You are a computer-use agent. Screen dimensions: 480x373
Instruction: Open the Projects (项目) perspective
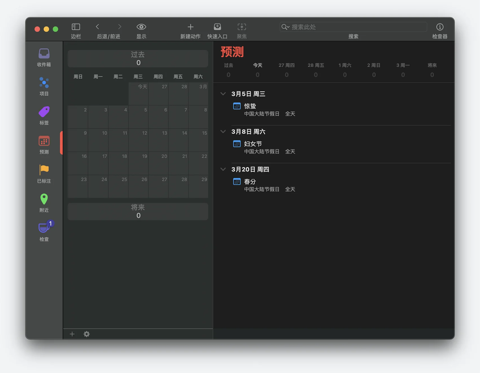[44, 86]
